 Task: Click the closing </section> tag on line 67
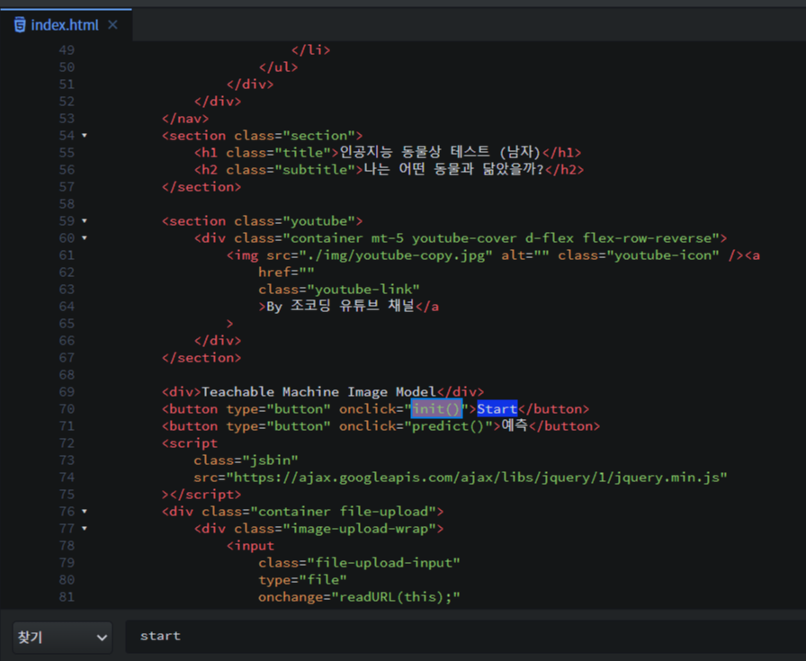(x=201, y=358)
